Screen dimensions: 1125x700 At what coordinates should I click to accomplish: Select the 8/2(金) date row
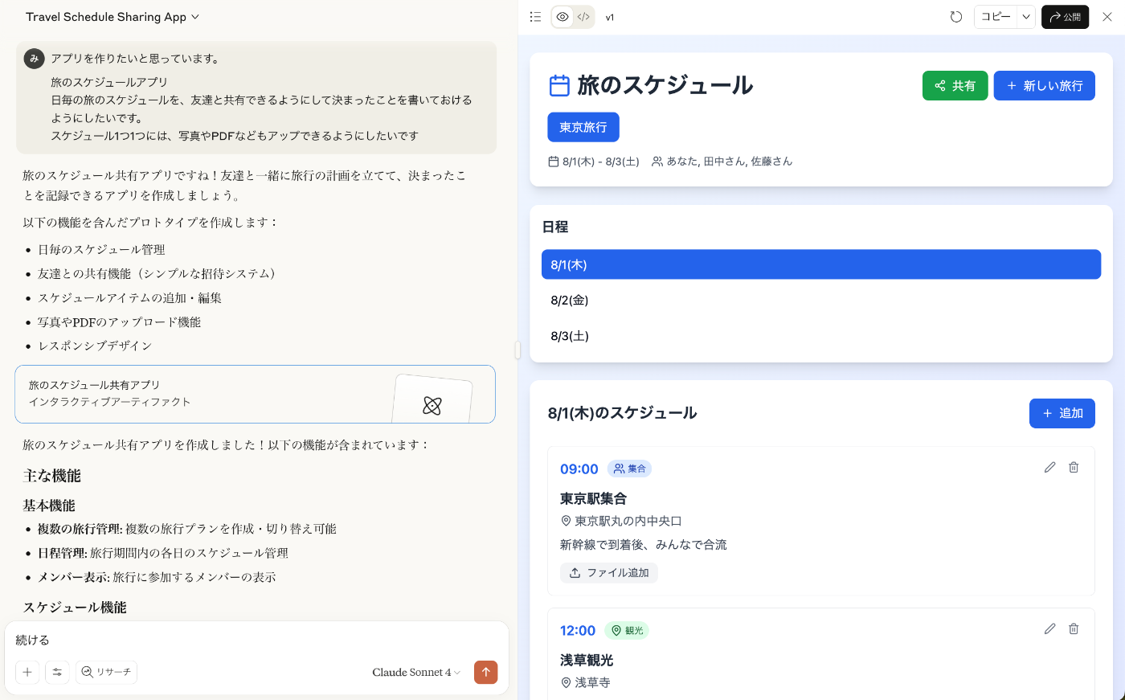[x=821, y=301]
